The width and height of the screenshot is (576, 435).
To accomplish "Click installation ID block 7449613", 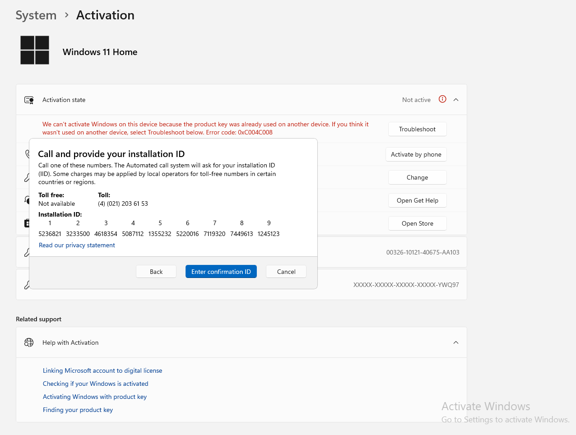I will [242, 234].
